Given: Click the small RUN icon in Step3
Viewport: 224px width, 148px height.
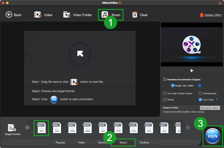Looking at the screenshot, I should (x=54, y=99).
